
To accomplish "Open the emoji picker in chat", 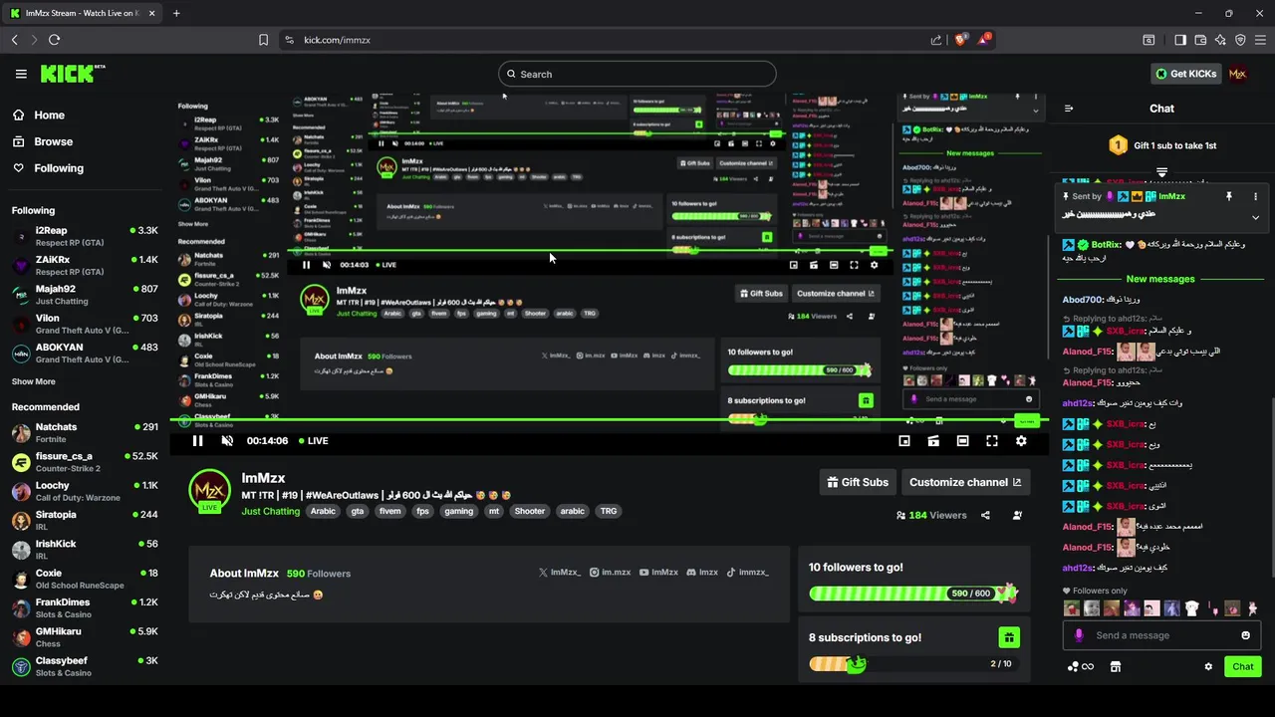I will pyautogui.click(x=1245, y=635).
